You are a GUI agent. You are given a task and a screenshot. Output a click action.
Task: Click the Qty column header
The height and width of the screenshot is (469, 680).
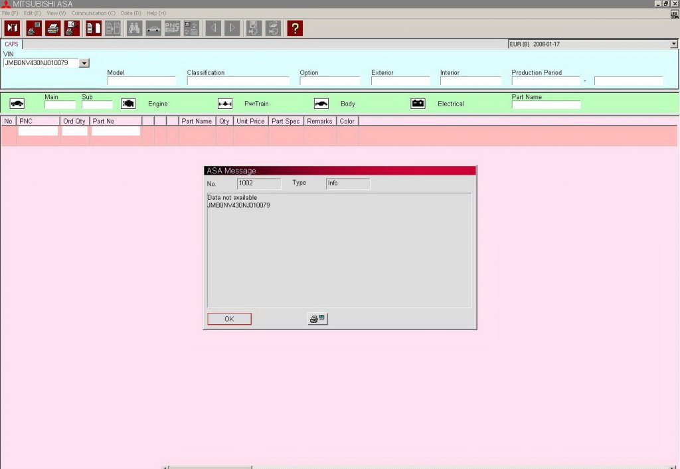tap(224, 121)
